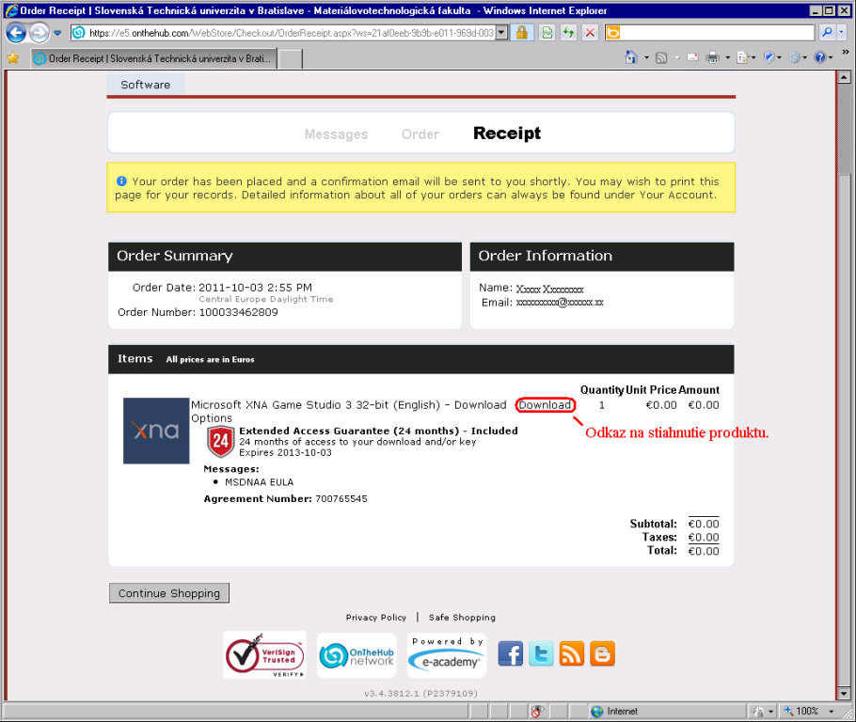Screen dimensions: 856x722
Task: Print the page with printer icon
Action: [x=712, y=57]
